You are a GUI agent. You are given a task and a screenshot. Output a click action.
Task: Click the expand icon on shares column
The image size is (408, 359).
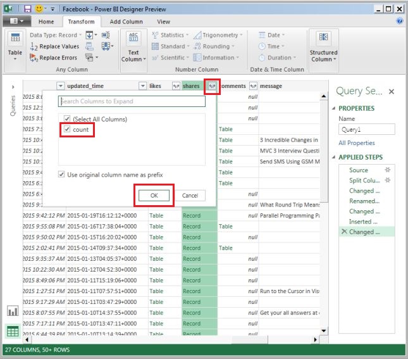[213, 86]
